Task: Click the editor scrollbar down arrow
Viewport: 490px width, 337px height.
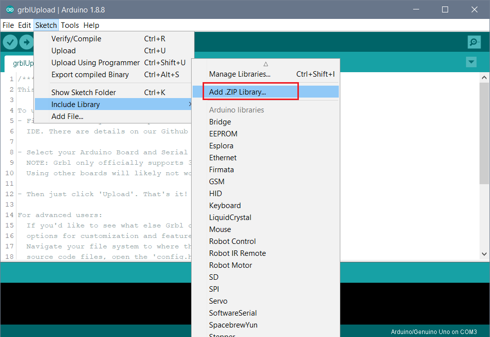Action: pos(484,254)
